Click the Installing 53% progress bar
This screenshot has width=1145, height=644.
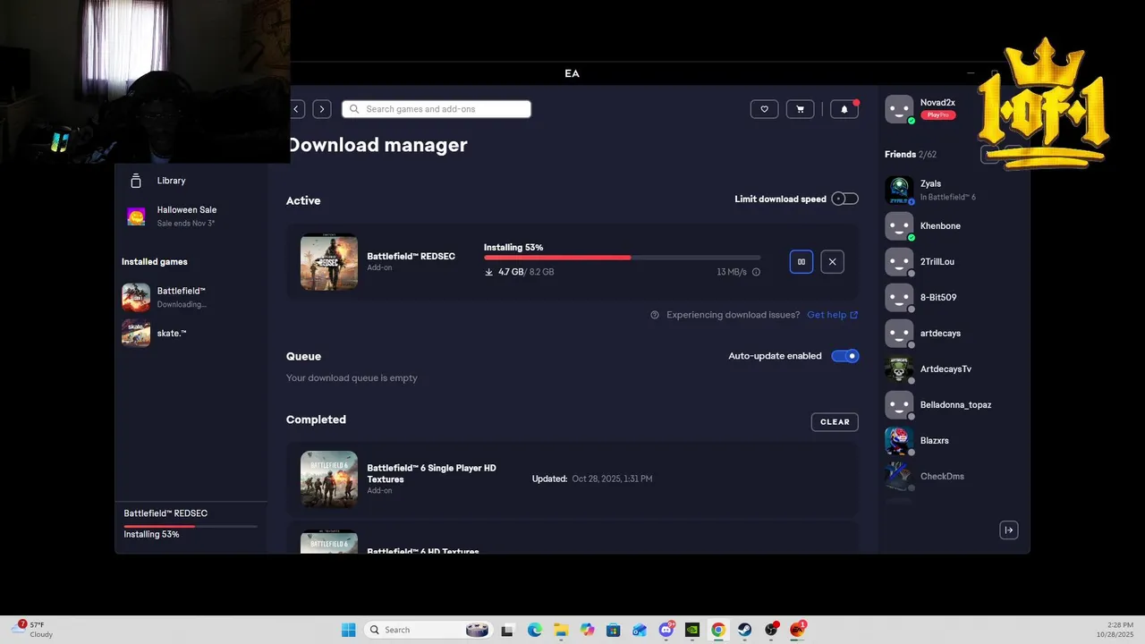click(622, 258)
